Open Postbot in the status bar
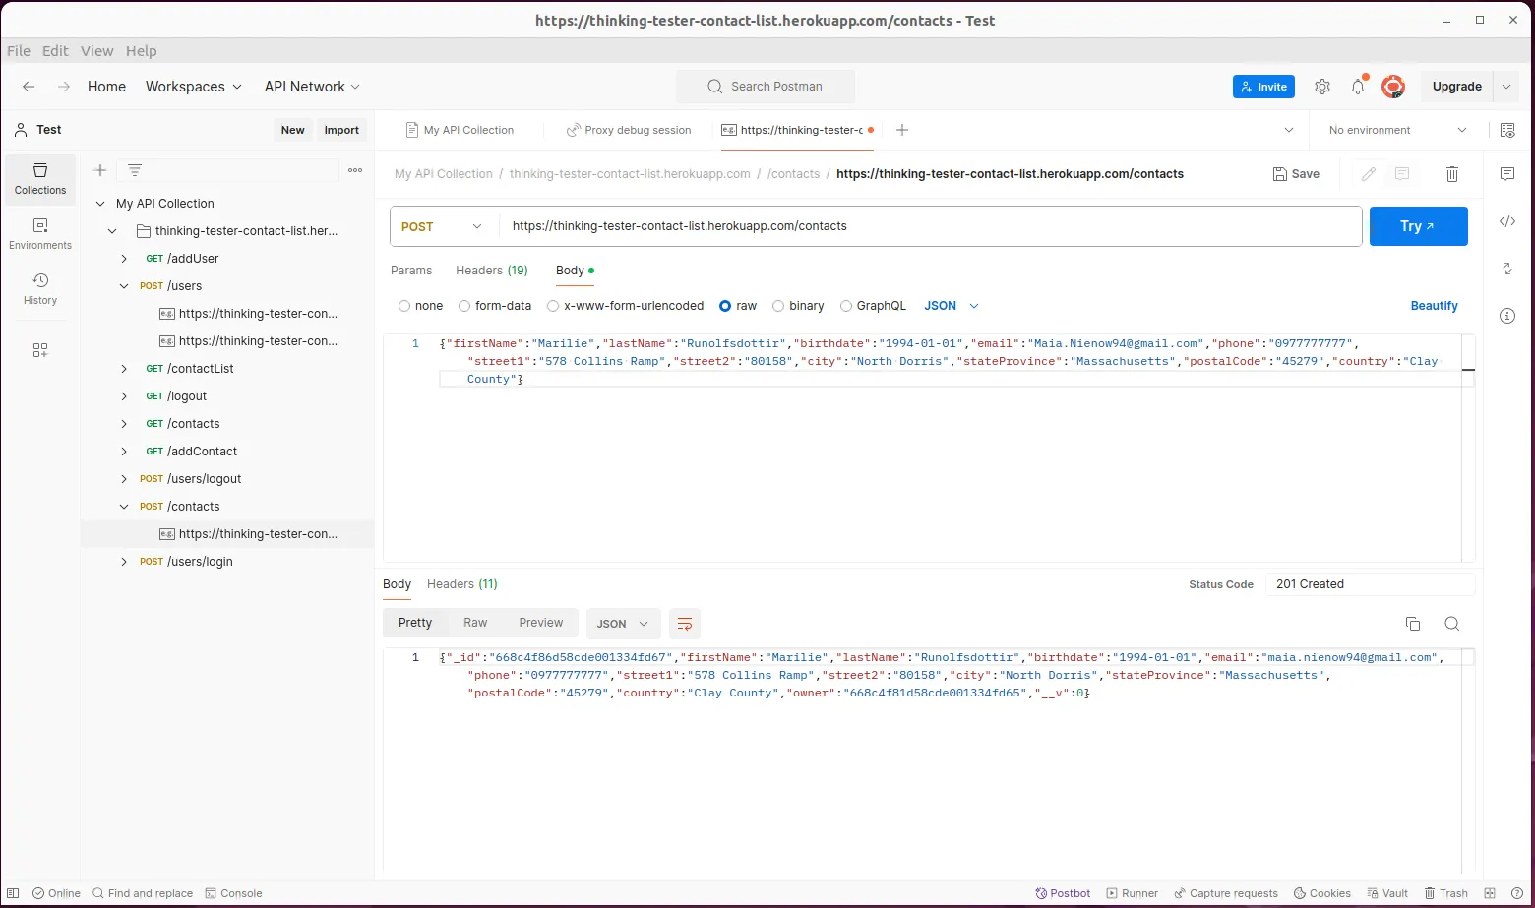This screenshot has width=1535, height=908. point(1063,893)
